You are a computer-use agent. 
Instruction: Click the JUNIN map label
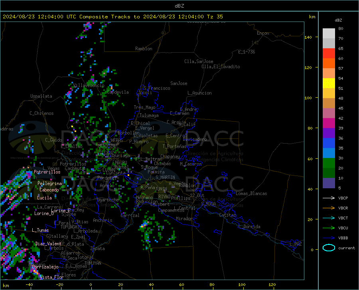coord(161,189)
